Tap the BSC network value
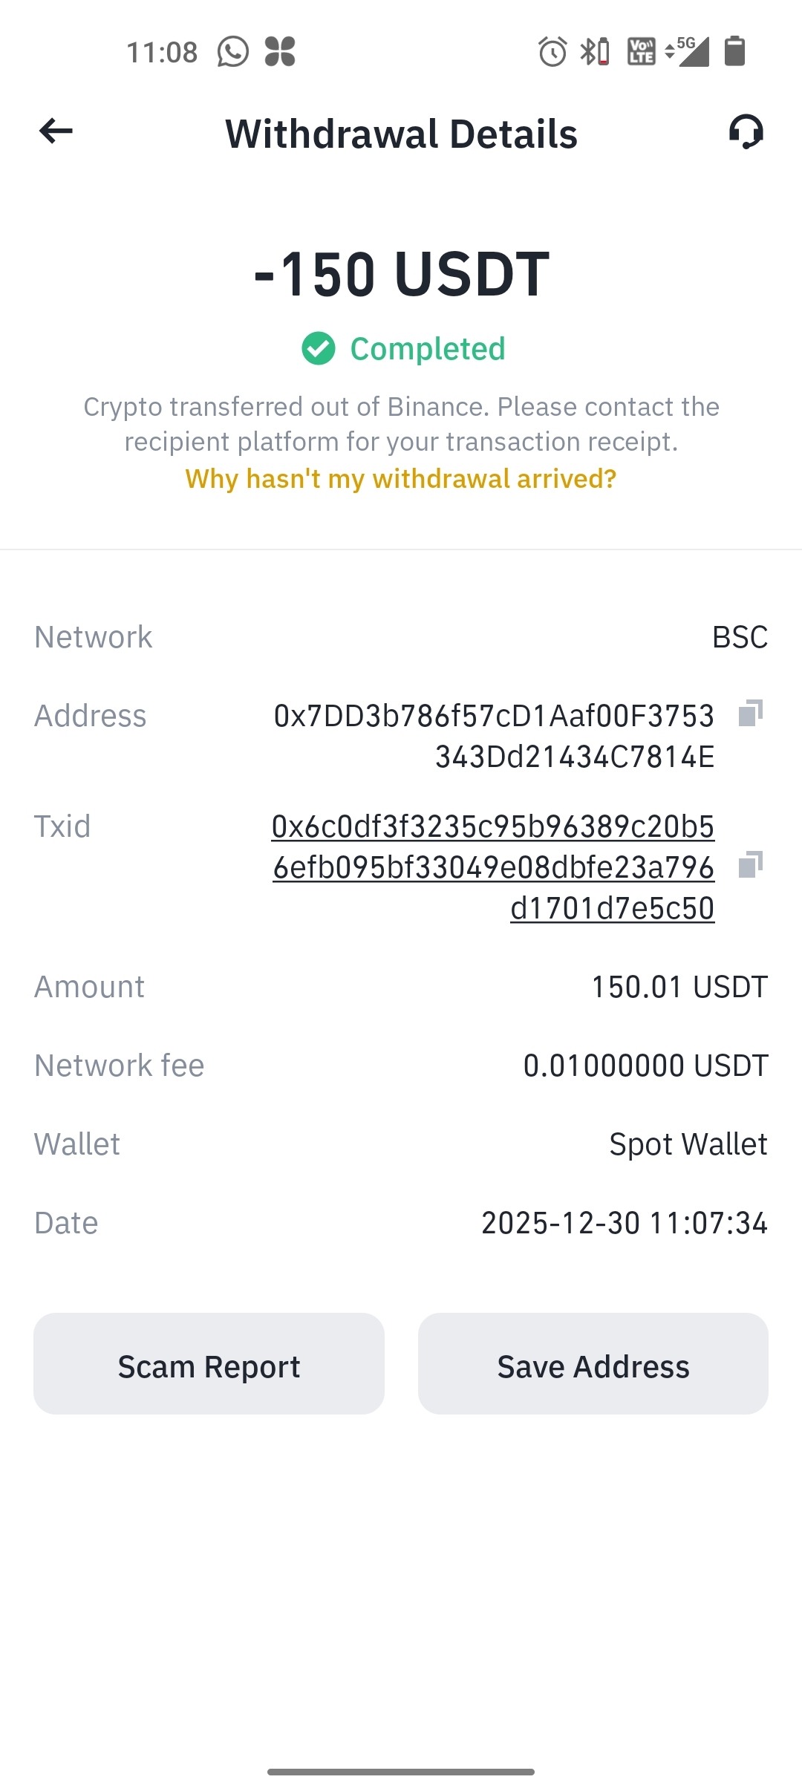The height and width of the screenshot is (1791, 802). point(740,637)
